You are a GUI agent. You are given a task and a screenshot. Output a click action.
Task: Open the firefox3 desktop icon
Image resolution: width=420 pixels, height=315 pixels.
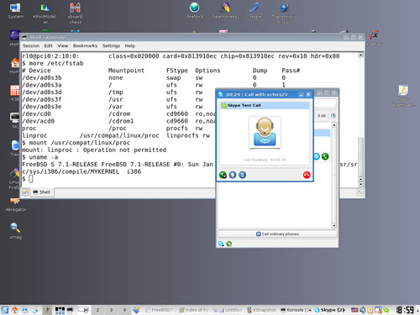pyautogui.click(x=195, y=11)
